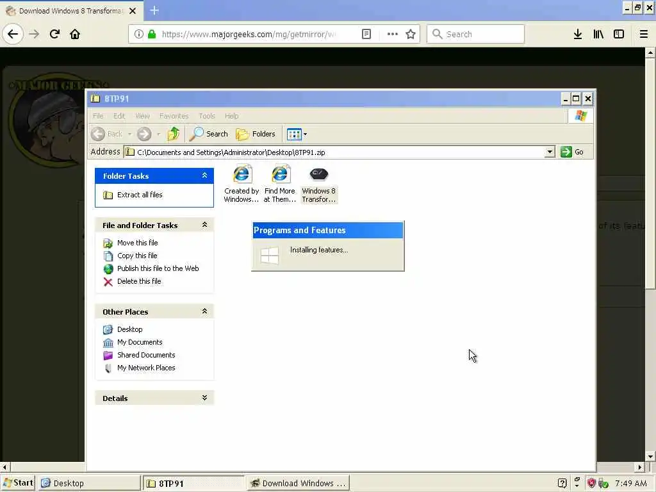656x492 pixels.
Task: Open My Documents link
Action: point(140,342)
